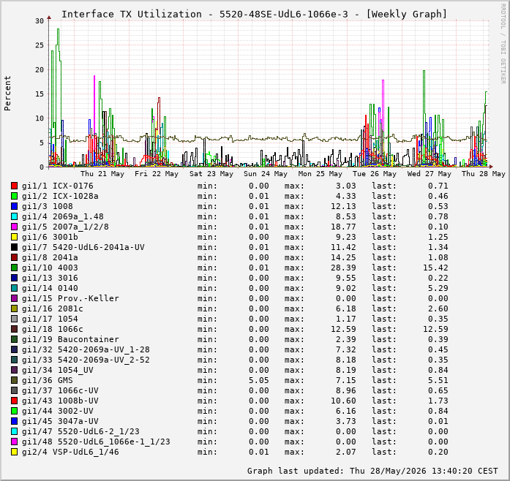Click the teal swatch for gi1/14 0140

(14, 288)
